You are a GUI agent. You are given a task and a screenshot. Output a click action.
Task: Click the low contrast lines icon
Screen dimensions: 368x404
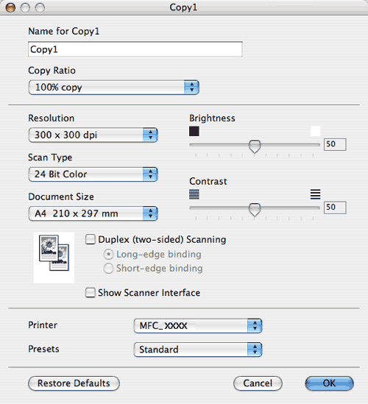click(194, 194)
